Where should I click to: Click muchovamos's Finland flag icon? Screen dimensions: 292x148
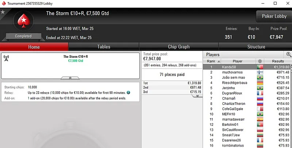[260, 72]
